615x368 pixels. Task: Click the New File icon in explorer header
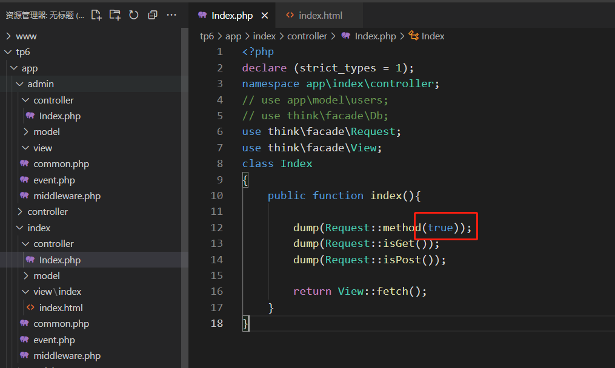[96, 15]
